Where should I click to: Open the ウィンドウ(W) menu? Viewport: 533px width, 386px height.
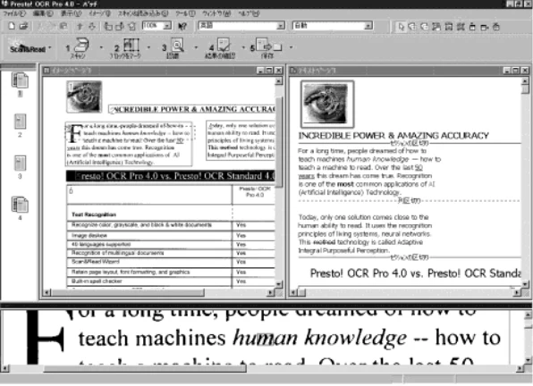(x=216, y=13)
